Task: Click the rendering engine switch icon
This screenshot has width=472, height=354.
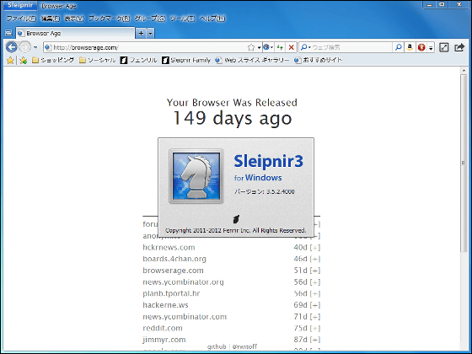Action: (x=265, y=47)
